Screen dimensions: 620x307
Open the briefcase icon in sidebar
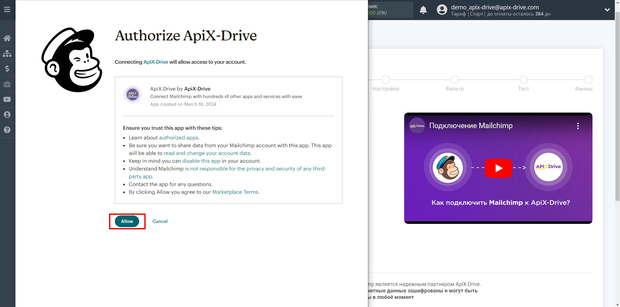[x=7, y=84]
